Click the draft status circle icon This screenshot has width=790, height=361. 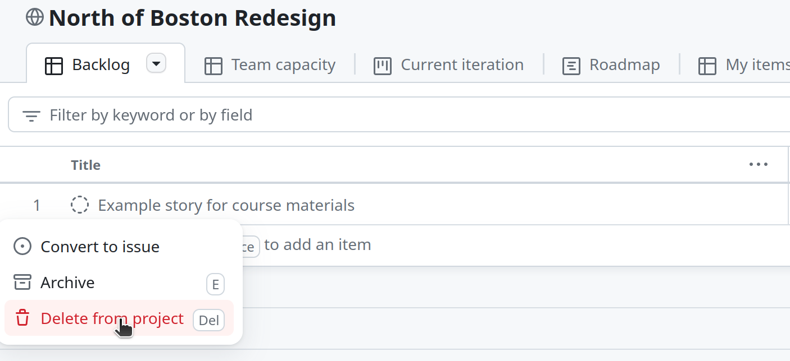pyautogui.click(x=80, y=205)
